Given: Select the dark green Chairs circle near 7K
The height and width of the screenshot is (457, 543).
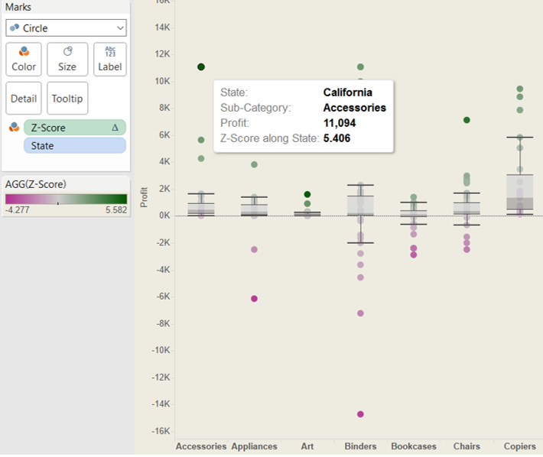Looking at the screenshot, I should point(467,120).
